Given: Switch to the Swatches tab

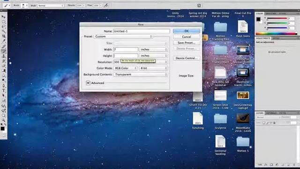Looking at the screenshot, I should click(x=271, y=14).
